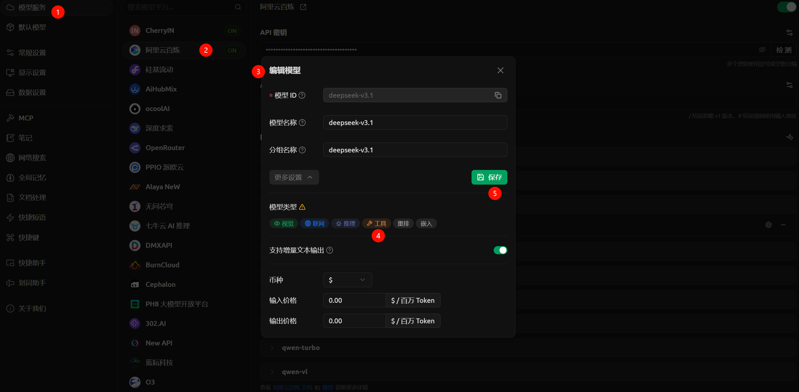Open external link icon next to 阿里云百炼
The width and height of the screenshot is (799, 392).
pos(303,7)
